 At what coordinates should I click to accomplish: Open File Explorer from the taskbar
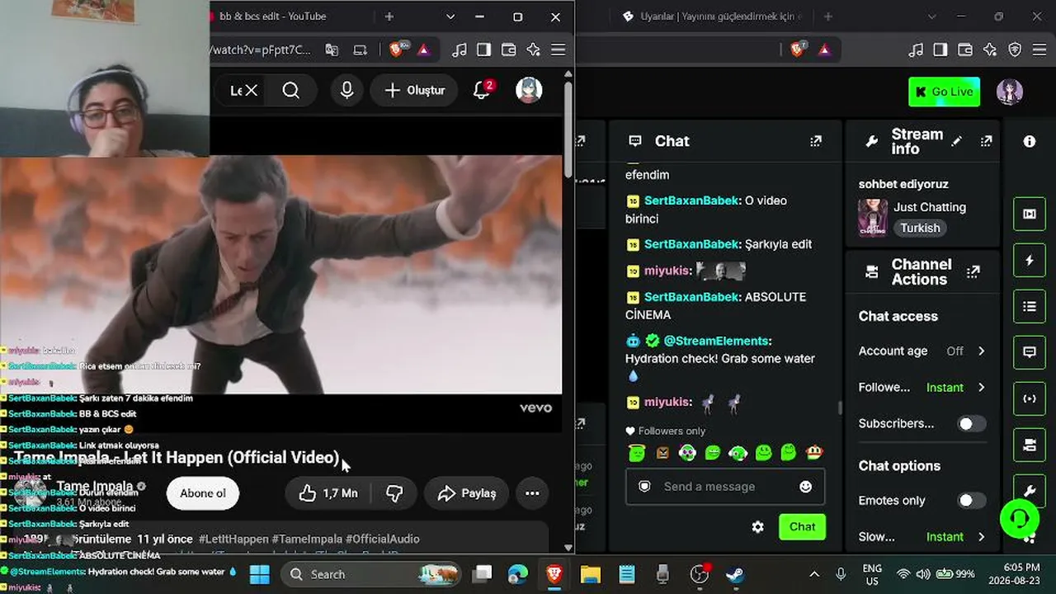tap(591, 574)
